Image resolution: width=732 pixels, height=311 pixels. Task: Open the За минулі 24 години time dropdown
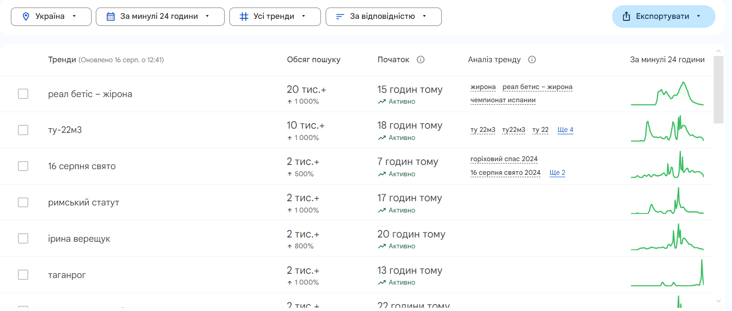pos(160,16)
